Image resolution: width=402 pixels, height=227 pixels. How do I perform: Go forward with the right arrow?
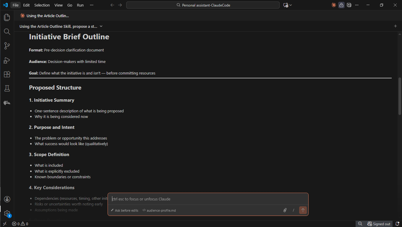coord(120,5)
